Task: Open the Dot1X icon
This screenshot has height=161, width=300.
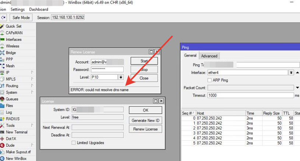Action: coord(2,139)
